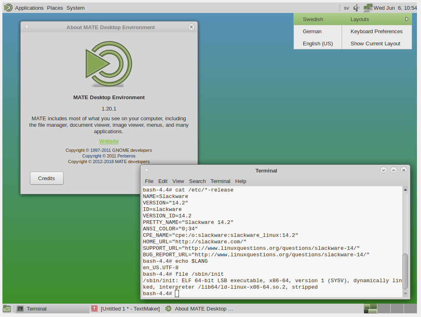Click the Credits button
This screenshot has height=317, width=421.
point(47,178)
